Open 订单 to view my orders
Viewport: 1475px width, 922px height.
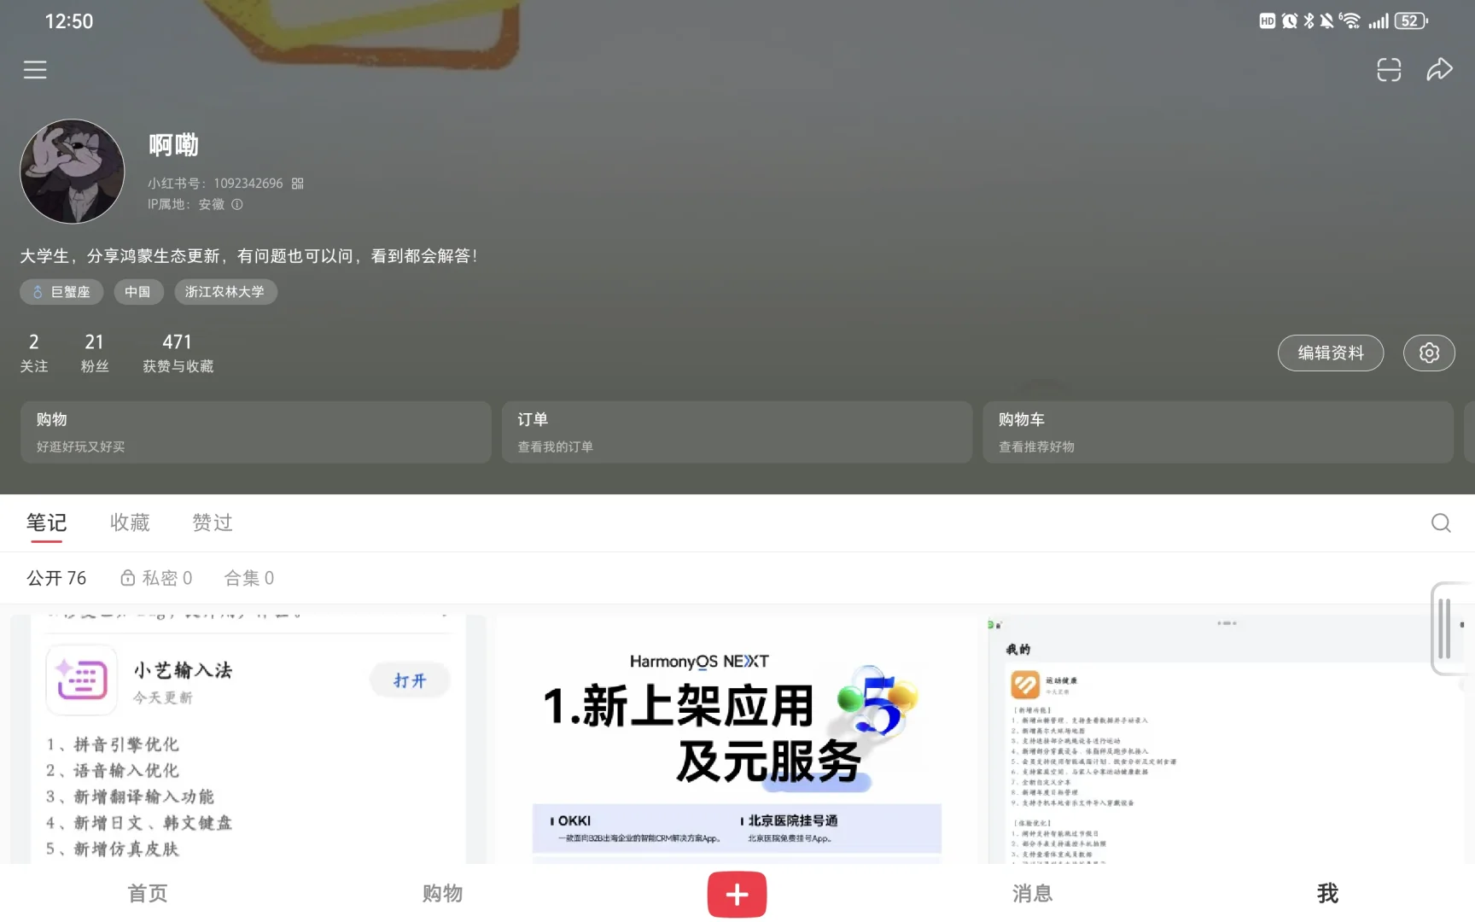(x=737, y=432)
